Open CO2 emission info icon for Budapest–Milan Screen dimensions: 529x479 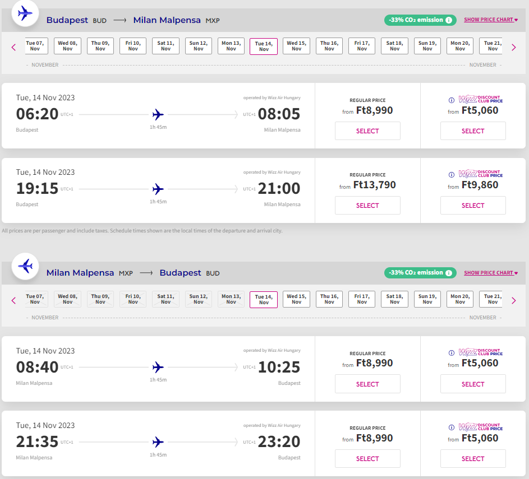[x=449, y=20]
